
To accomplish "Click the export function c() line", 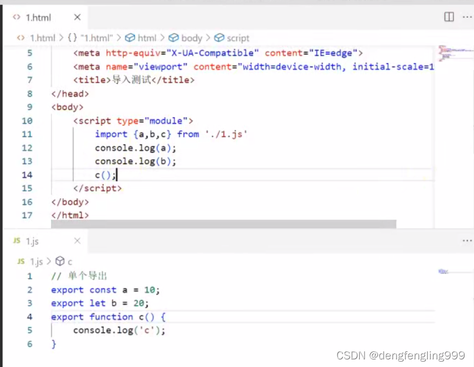I will (108, 317).
